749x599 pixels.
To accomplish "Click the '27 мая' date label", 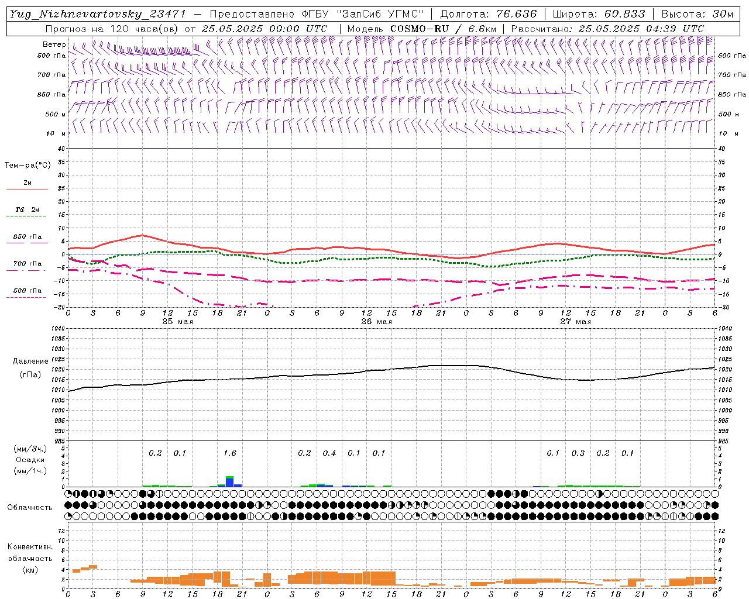I will tap(576, 322).
